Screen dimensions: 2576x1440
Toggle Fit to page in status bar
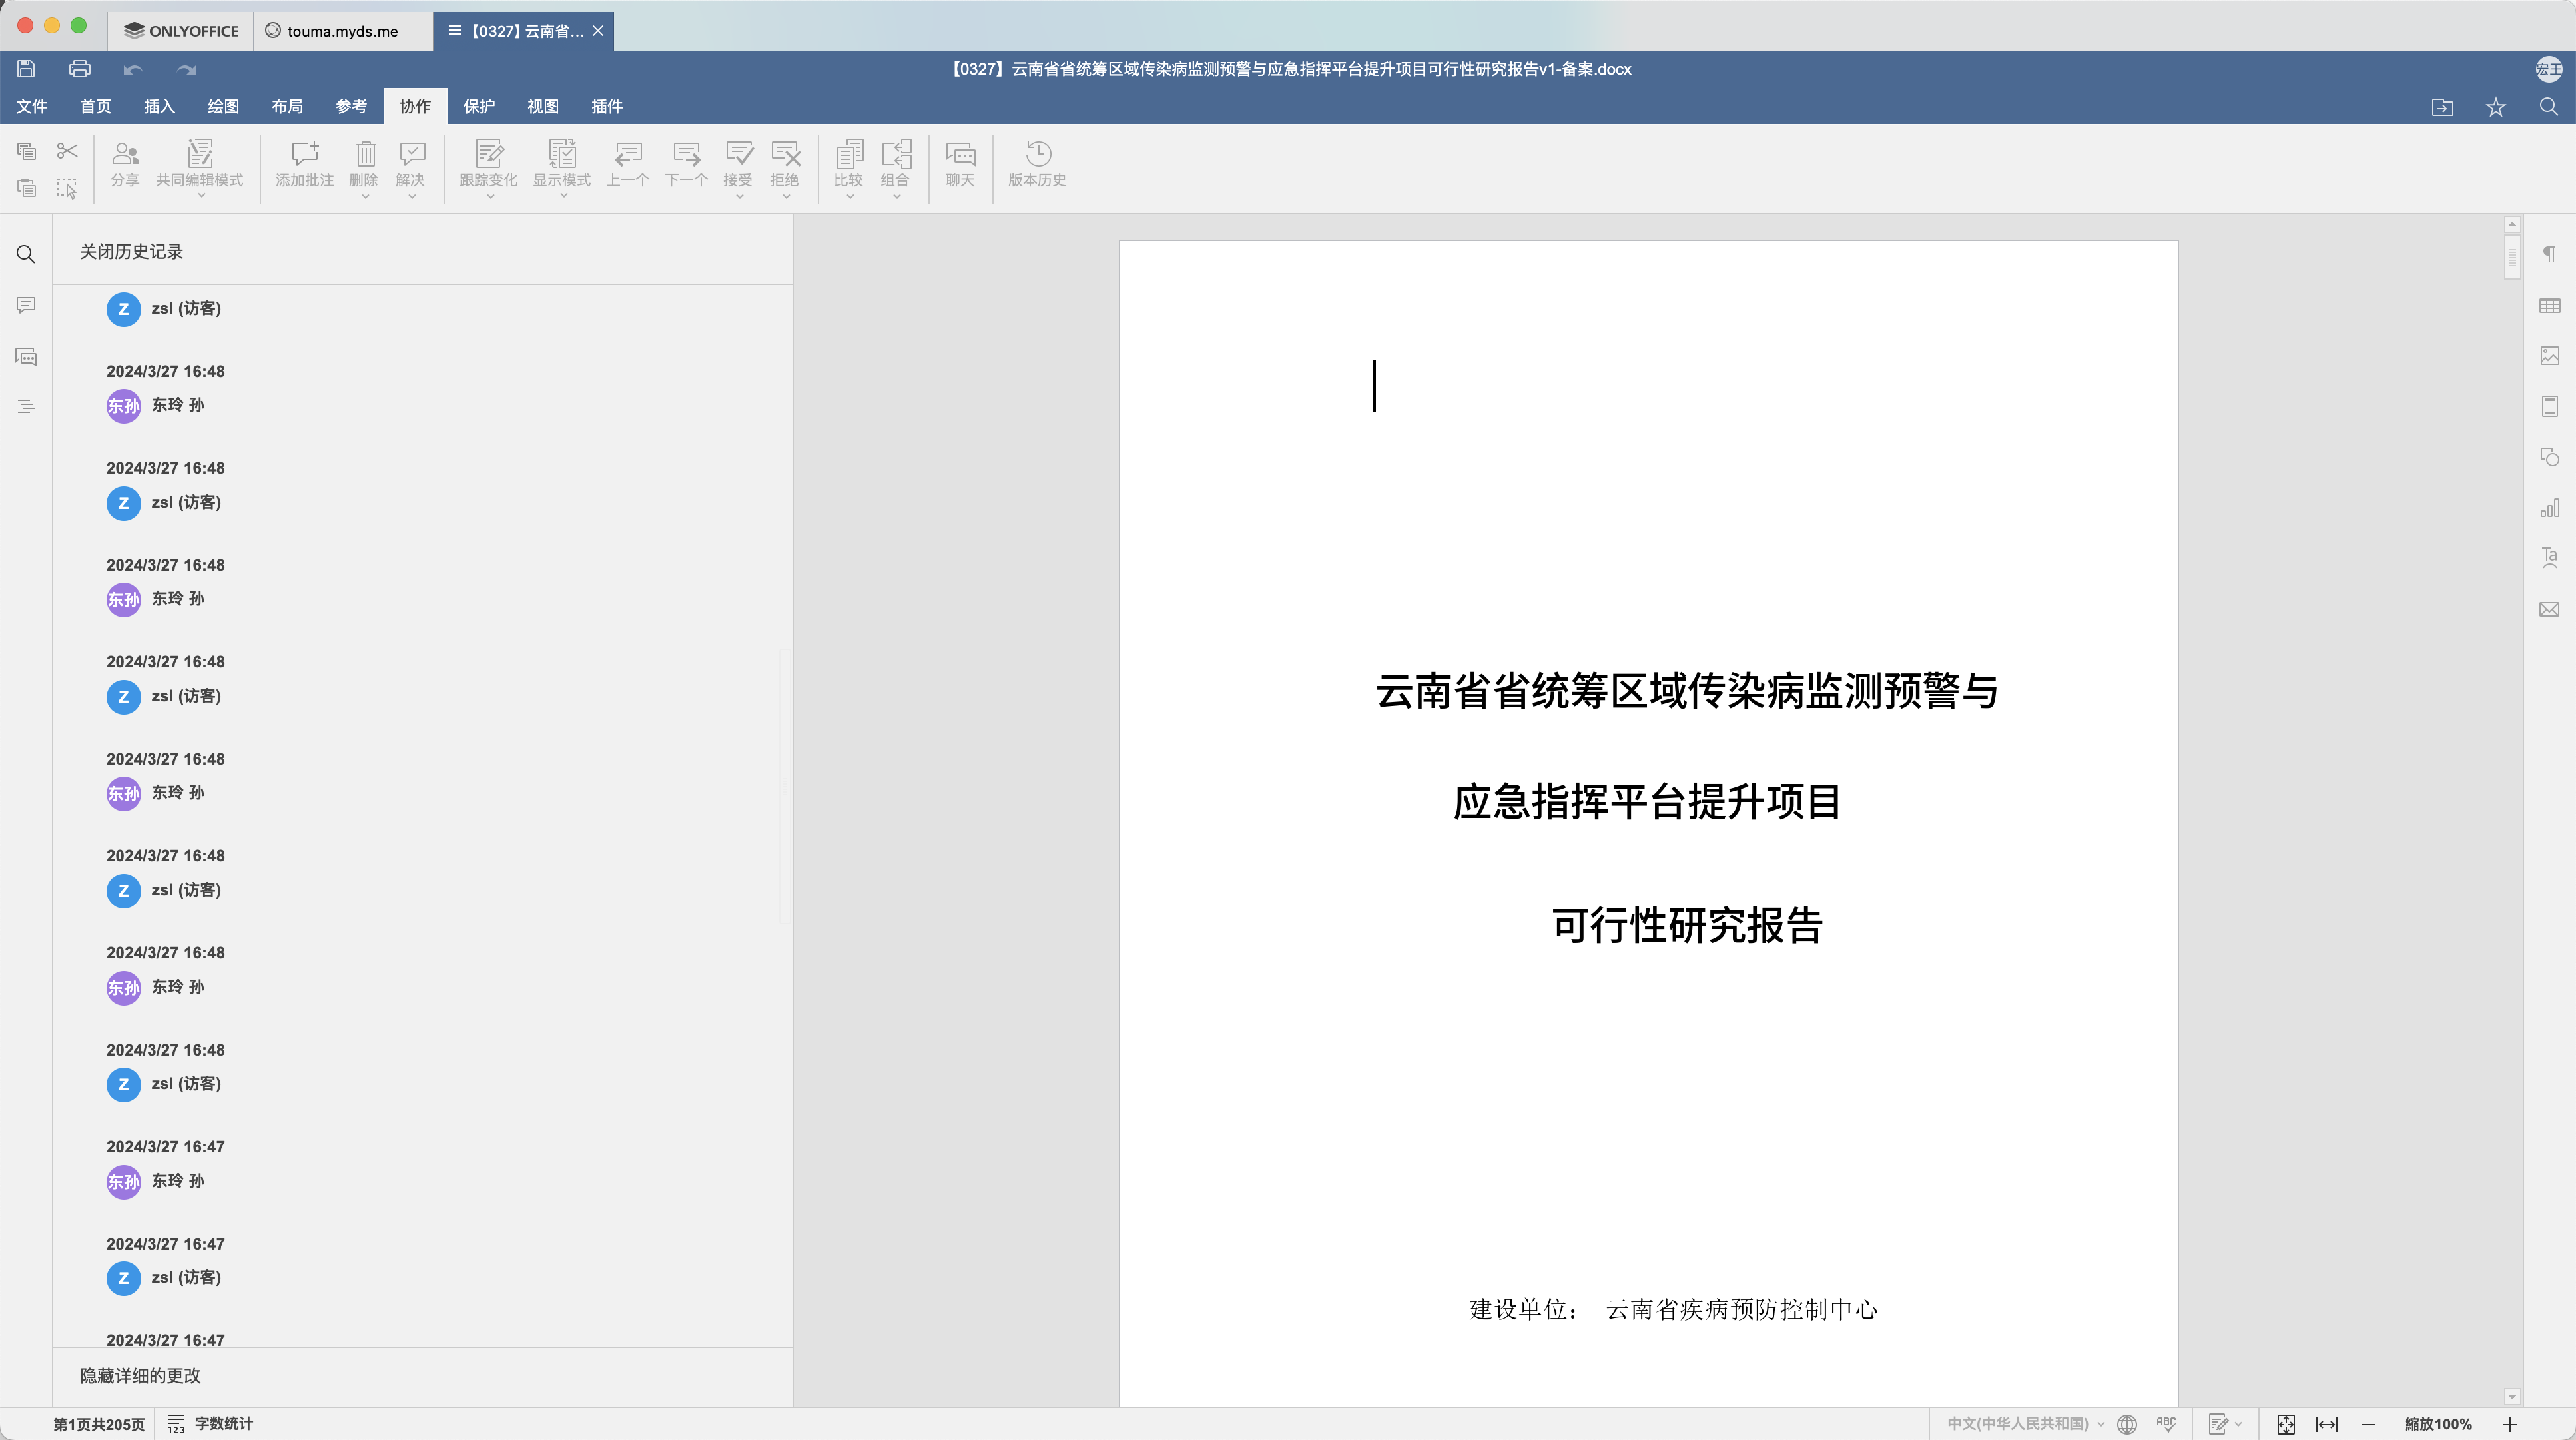pyautogui.click(x=2286, y=1424)
